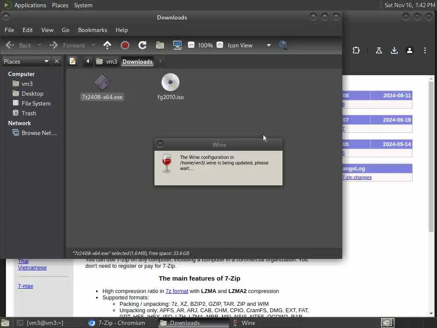Click the Forward navigation button
The height and width of the screenshot is (328, 437).
coord(67,45)
